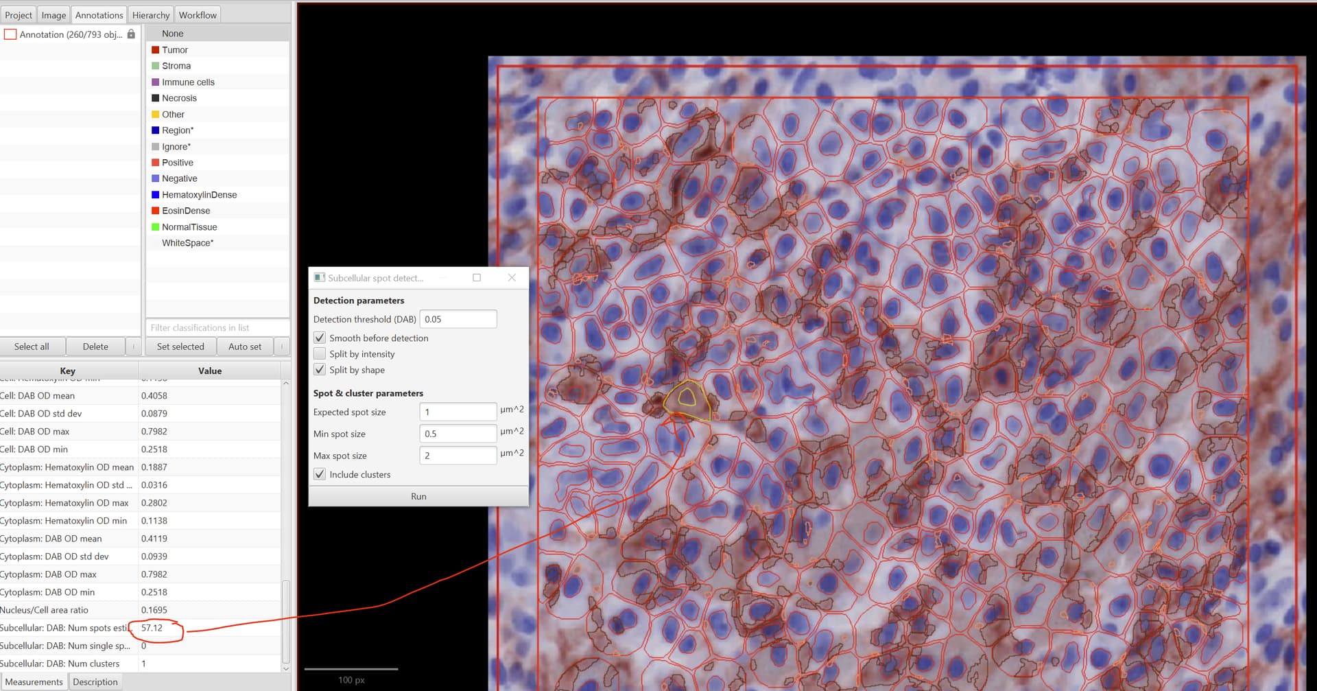Switch to the Workflow tab
The image size is (1317, 691).
click(198, 14)
